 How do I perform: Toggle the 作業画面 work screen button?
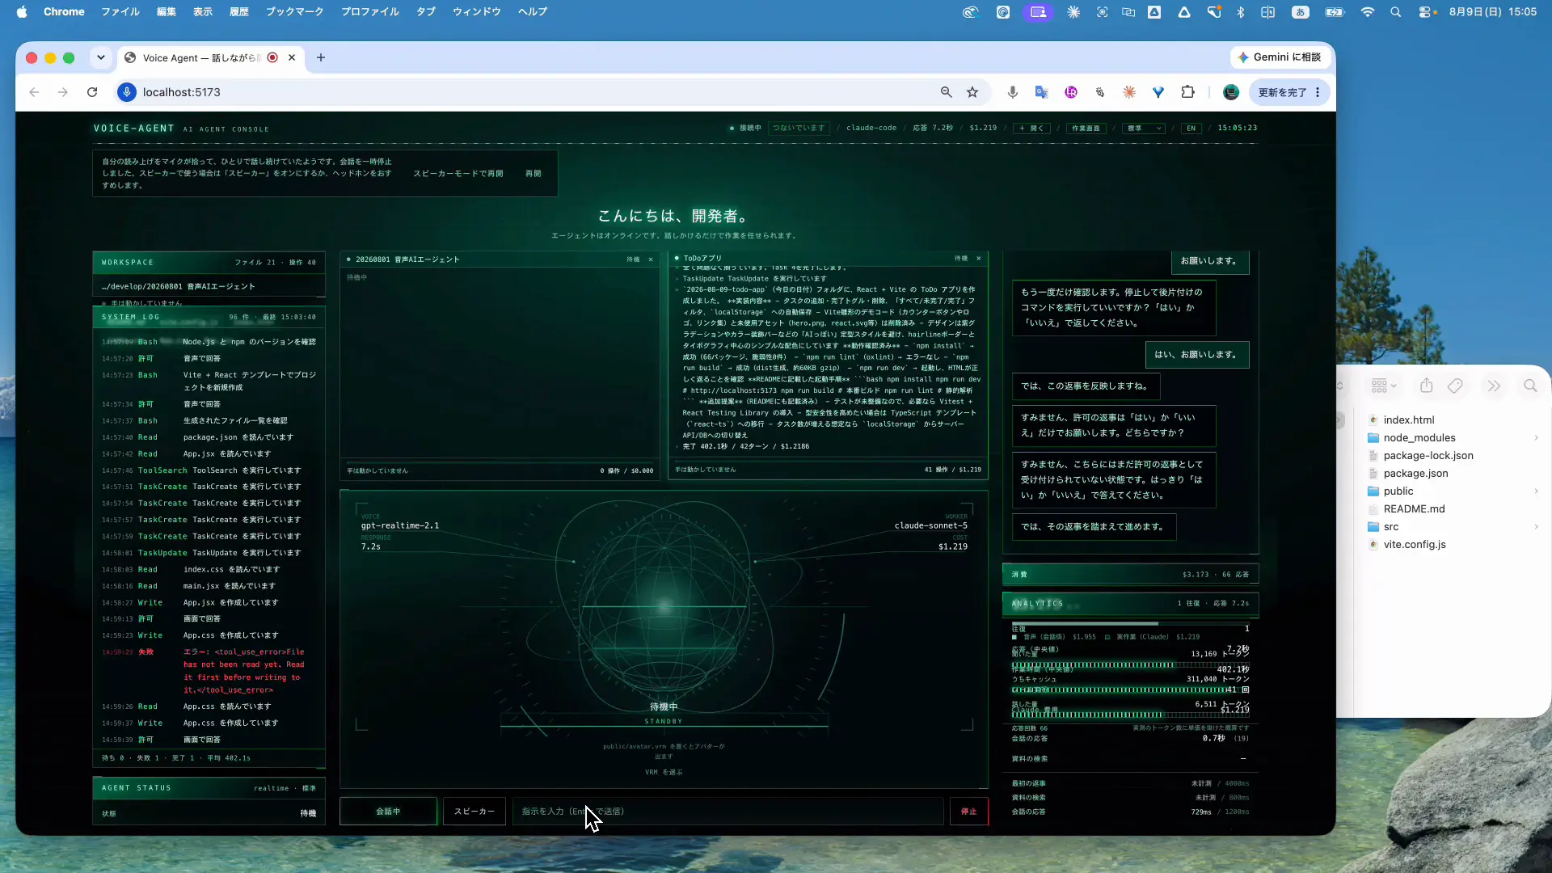point(1086,129)
